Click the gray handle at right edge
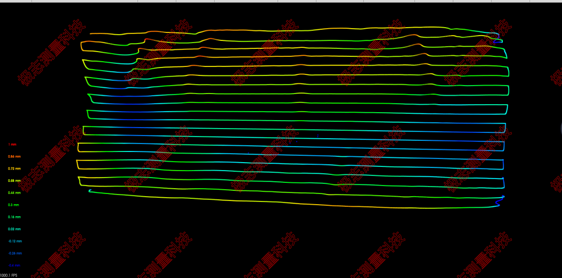This screenshot has width=562, height=278. [x=561, y=127]
